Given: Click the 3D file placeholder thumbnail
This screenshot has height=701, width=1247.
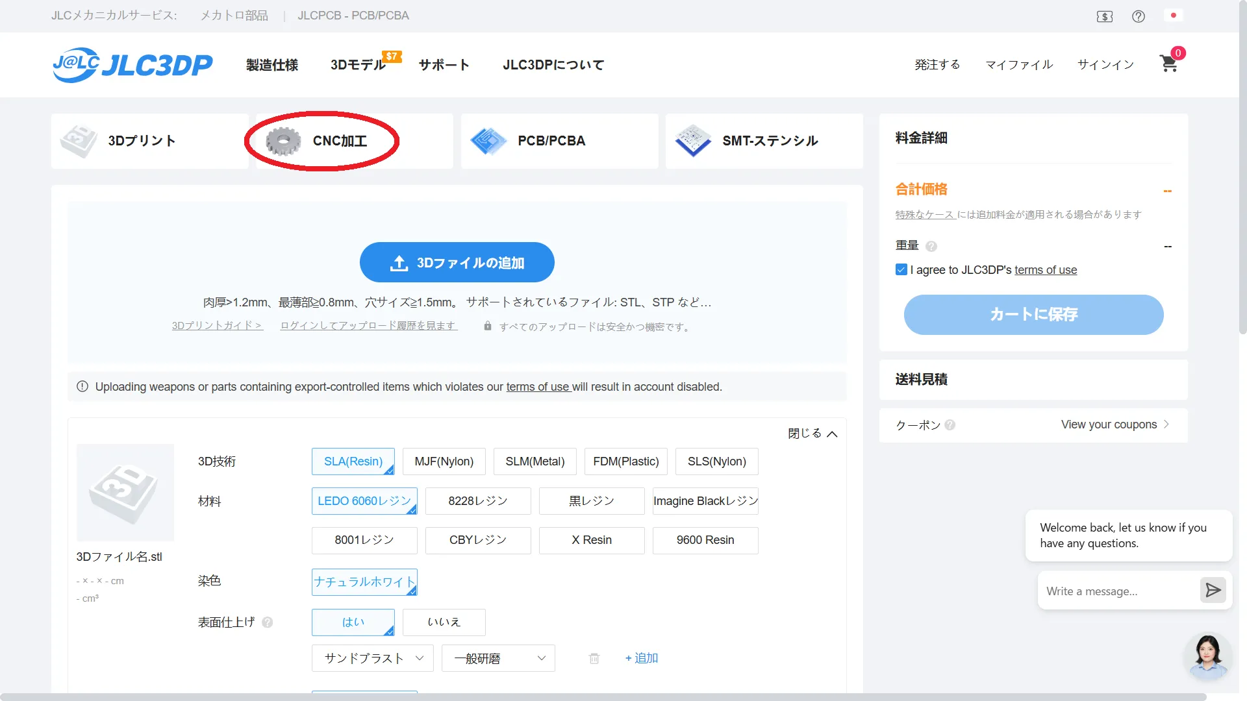Looking at the screenshot, I should point(125,493).
